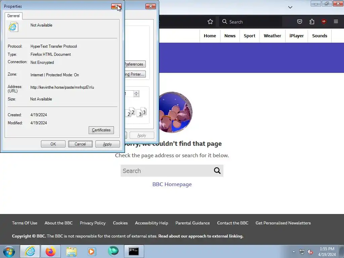Click Cancel in the Properties dialog
The width and height of the screenshot is (344, 258).
[x=80, y=144]
